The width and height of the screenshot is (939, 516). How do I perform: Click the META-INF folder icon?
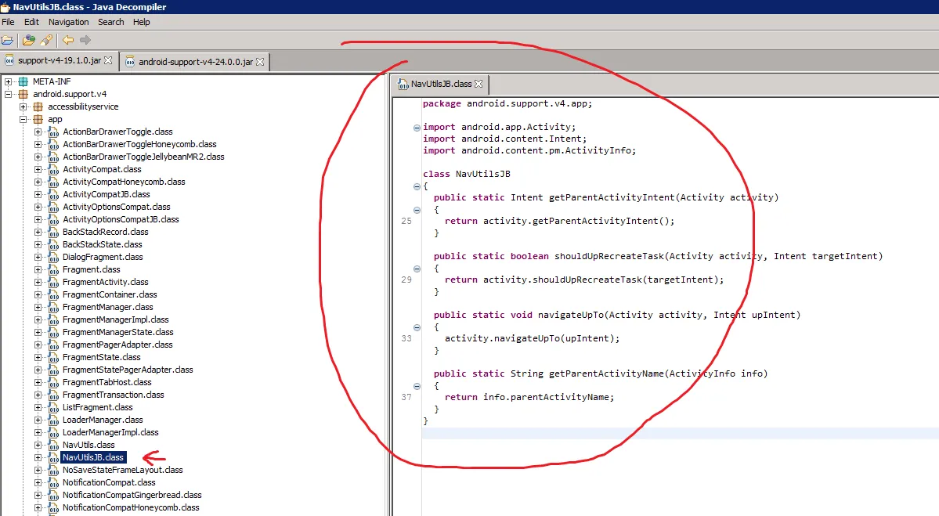click(23, 81)
